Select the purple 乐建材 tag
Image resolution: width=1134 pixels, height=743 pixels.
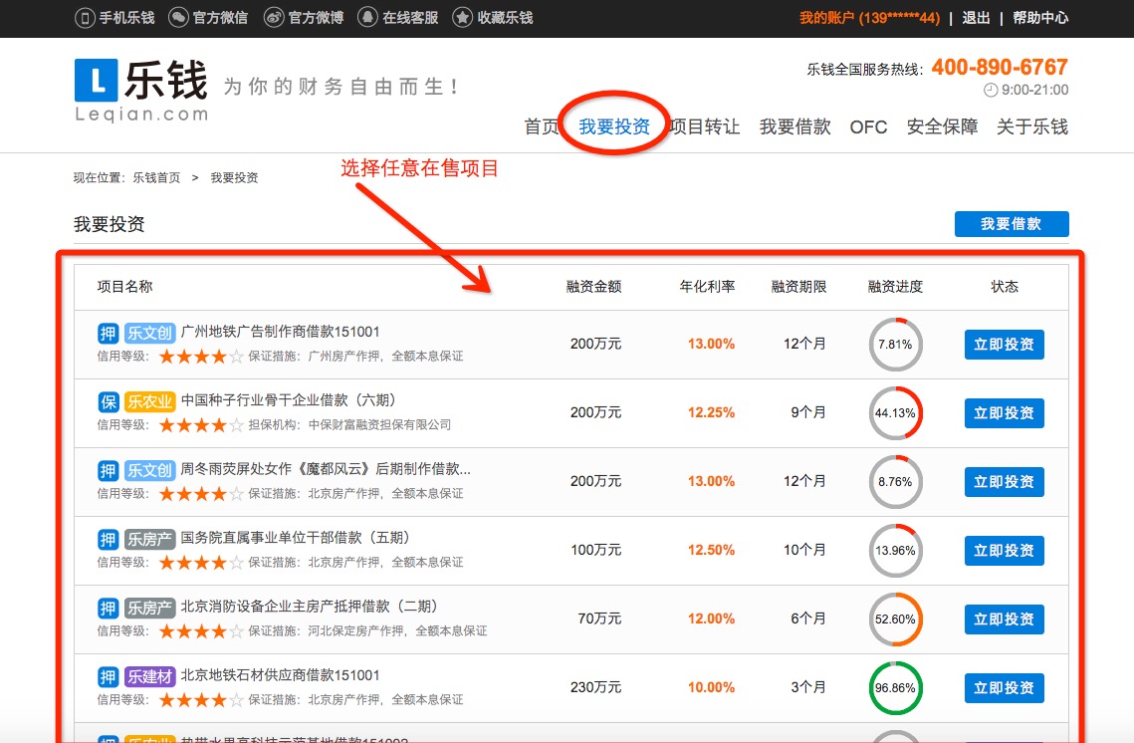149,676
